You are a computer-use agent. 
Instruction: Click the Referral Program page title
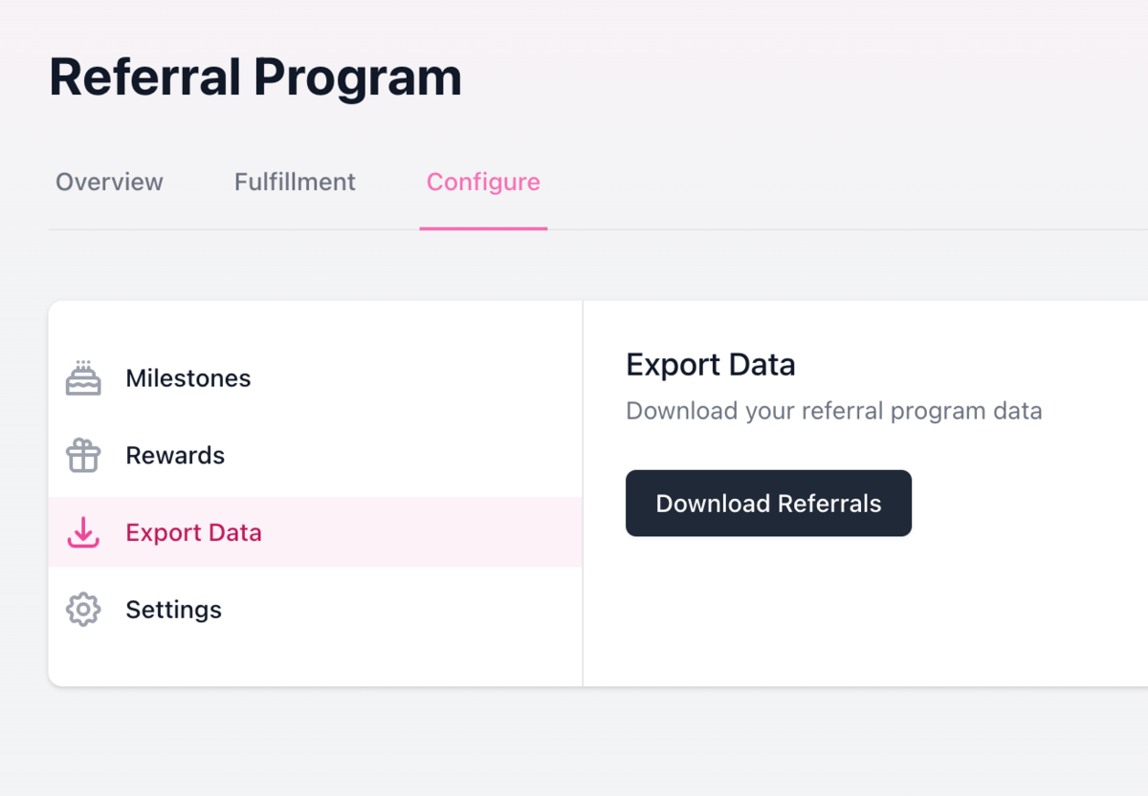255,78
